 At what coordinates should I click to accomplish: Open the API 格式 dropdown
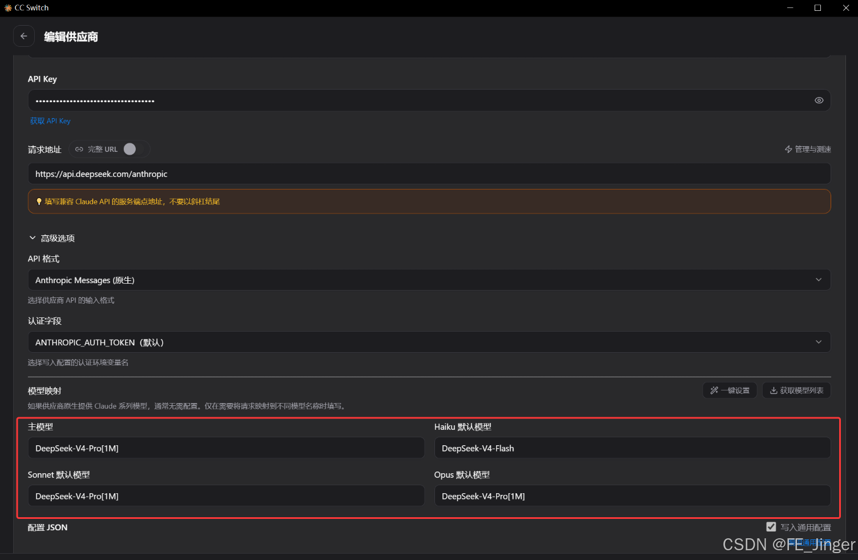coord(429,280)
